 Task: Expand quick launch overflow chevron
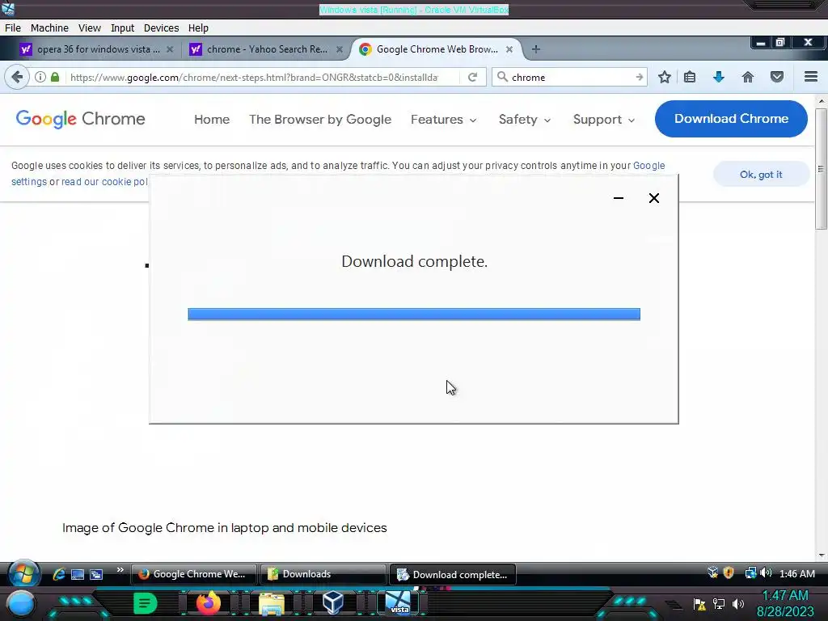pos(120,569)
